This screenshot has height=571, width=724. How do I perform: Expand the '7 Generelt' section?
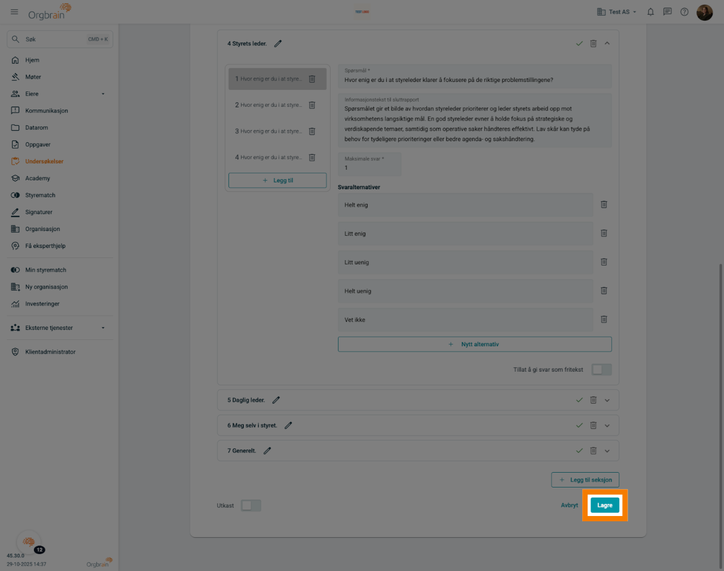[x=607, y=451]
